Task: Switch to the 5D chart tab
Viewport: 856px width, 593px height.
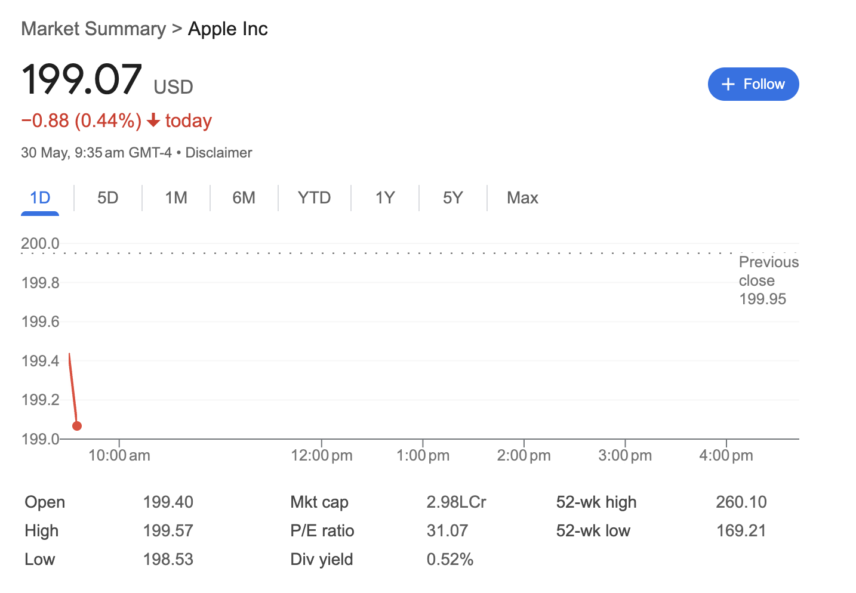Action: click(108, 198)
